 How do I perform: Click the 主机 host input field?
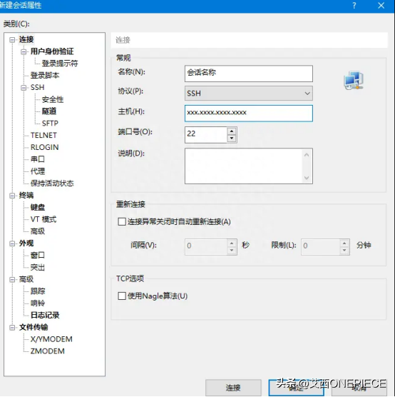click(x=249, y=114)
